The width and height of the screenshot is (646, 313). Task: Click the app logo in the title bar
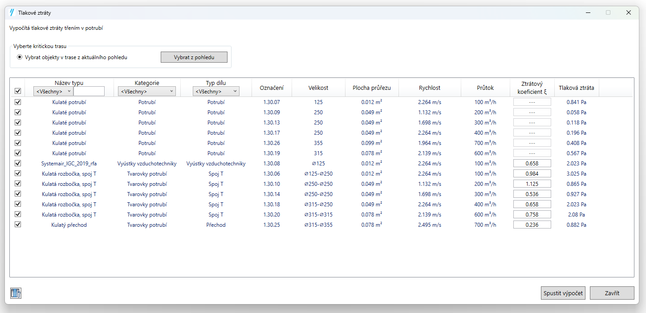(12, 13)
